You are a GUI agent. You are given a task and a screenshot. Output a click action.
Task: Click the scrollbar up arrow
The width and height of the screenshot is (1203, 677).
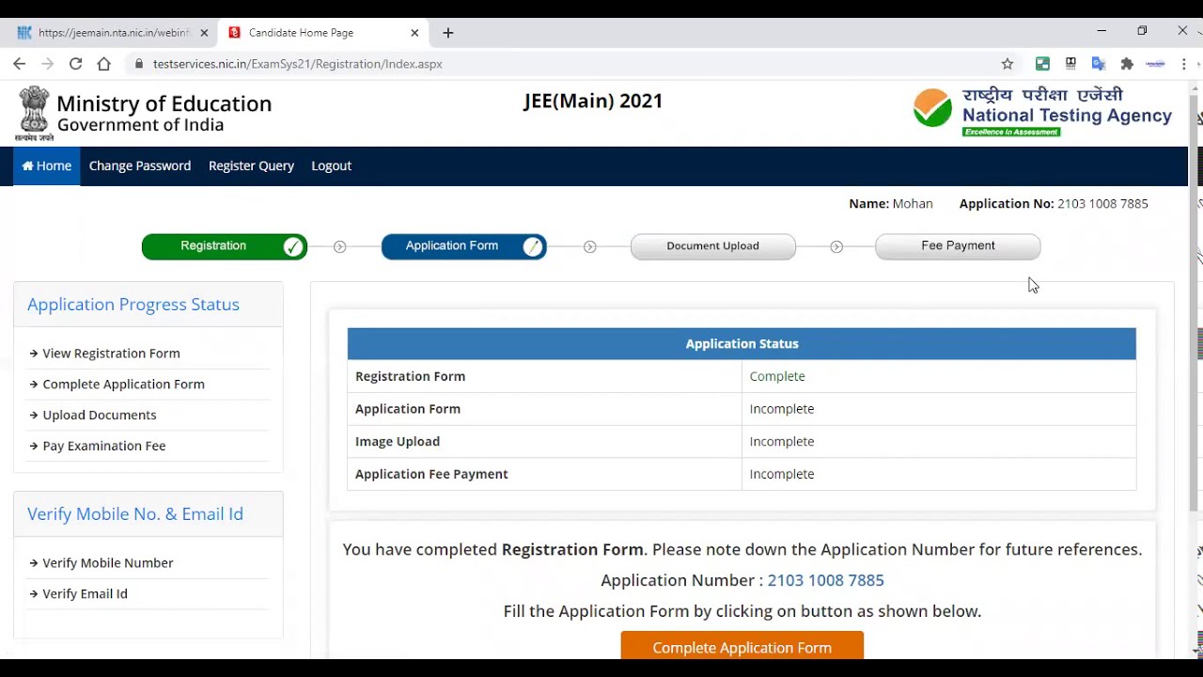[x=1195, y=87]
